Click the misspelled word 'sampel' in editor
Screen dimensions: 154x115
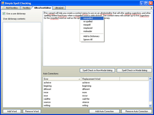coord(51,13)
